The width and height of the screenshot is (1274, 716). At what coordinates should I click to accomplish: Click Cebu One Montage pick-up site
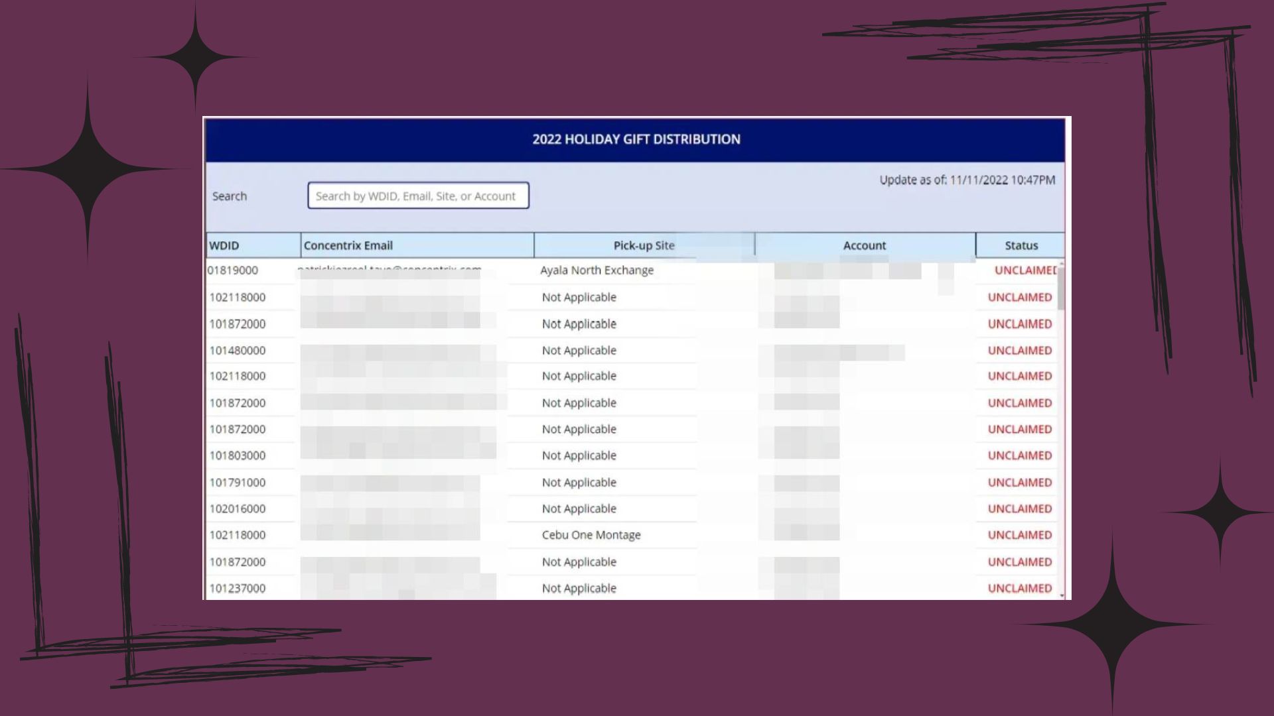point(591,535)
